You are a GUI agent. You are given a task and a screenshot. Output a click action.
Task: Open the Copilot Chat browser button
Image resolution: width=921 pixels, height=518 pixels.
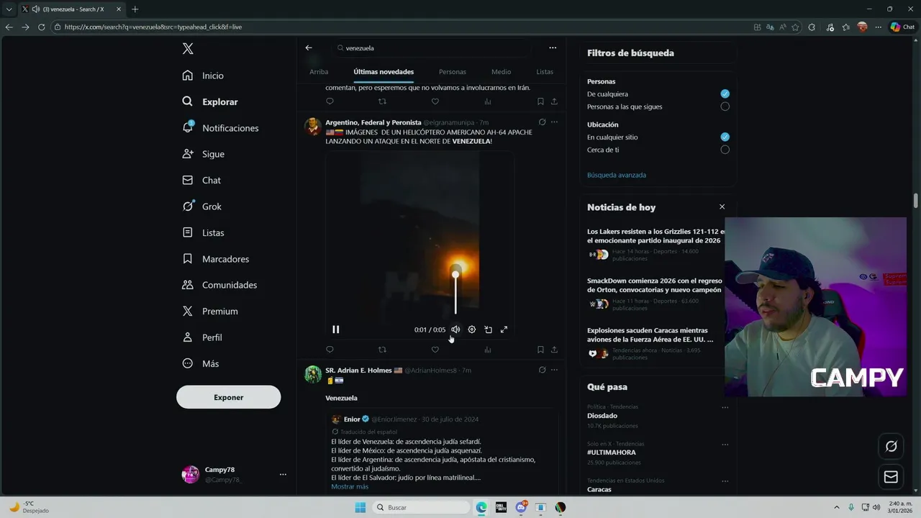[902, 27]
